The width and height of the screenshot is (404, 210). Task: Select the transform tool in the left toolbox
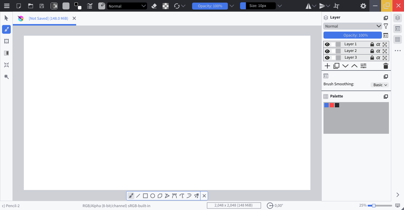click(6, 41)
